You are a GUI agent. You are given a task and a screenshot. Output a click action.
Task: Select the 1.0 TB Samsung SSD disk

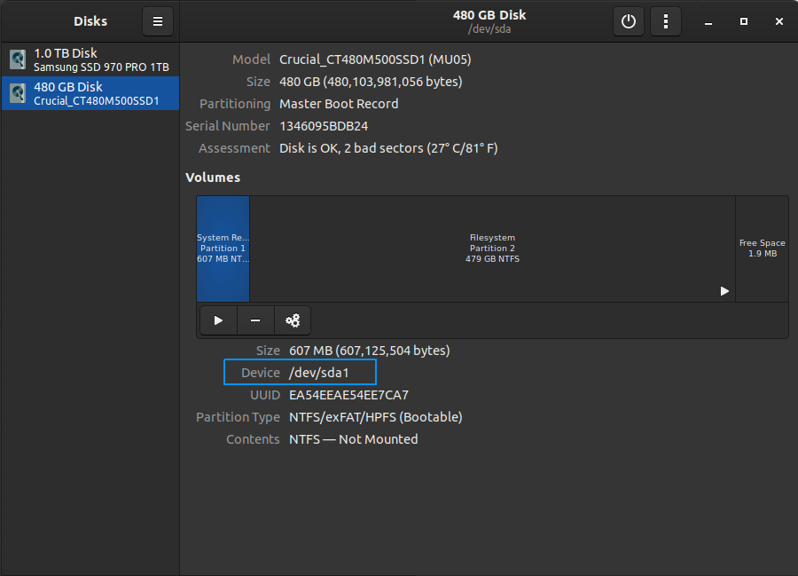click(90, 59)
